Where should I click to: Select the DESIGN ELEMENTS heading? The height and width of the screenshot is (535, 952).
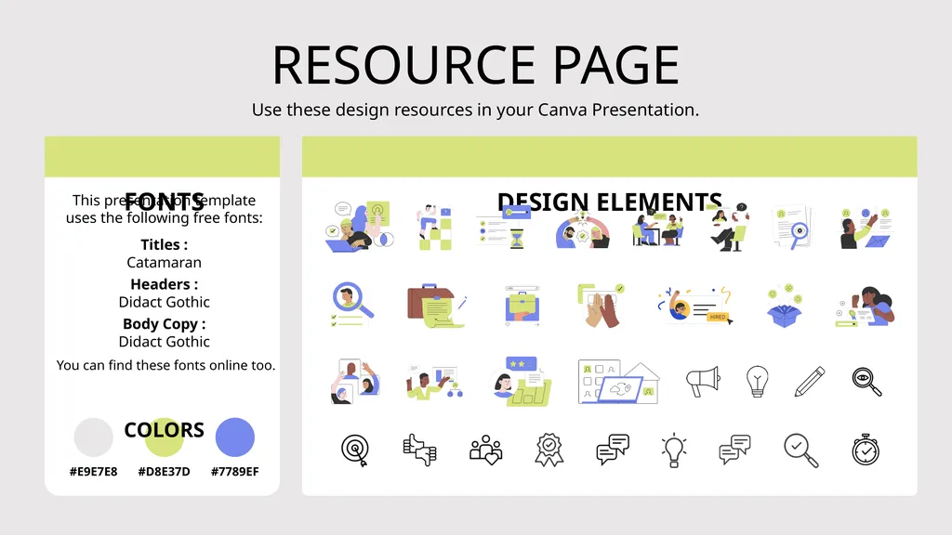(610, 202)
